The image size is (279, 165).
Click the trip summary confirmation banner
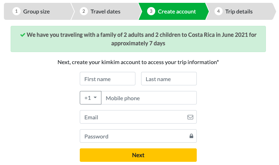click(x=138, y=39)
